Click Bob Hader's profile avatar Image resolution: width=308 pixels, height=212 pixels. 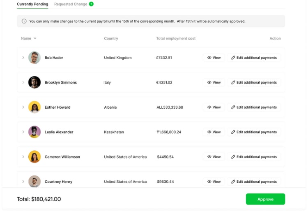click(34, 58)
